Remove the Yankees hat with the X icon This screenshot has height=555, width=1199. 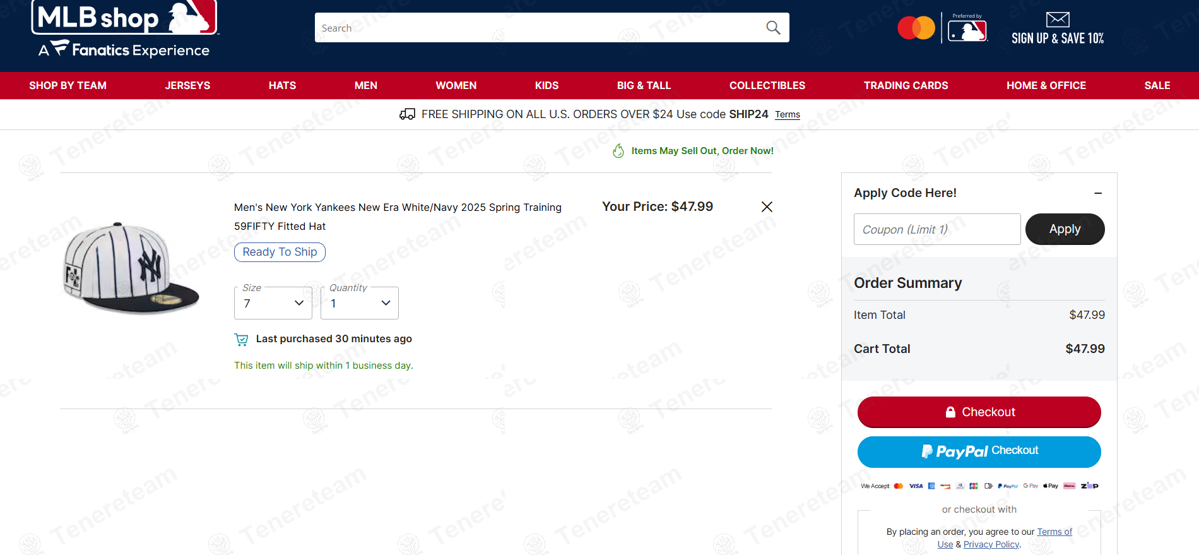pyautogui.click(x=767, y=207)
